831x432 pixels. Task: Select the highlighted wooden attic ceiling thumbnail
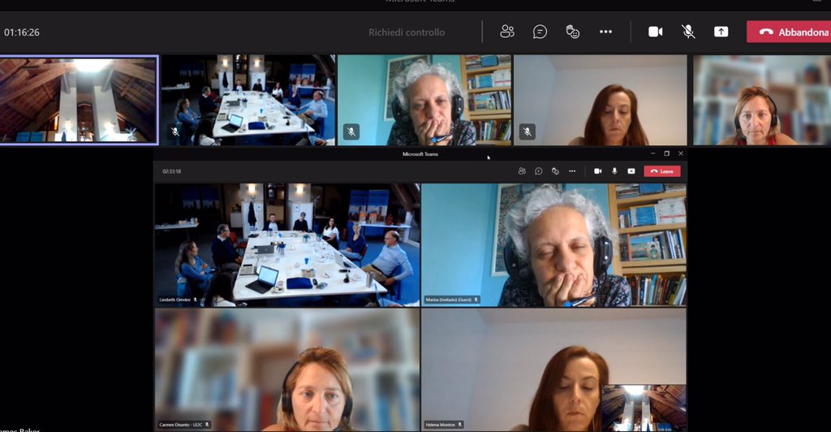point(79,100)
